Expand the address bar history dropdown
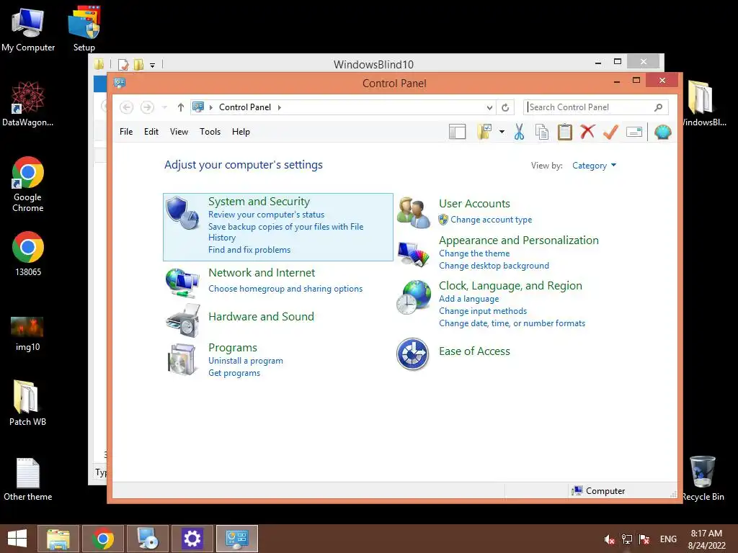The image size is (738, 553). [x=489, y=108]
